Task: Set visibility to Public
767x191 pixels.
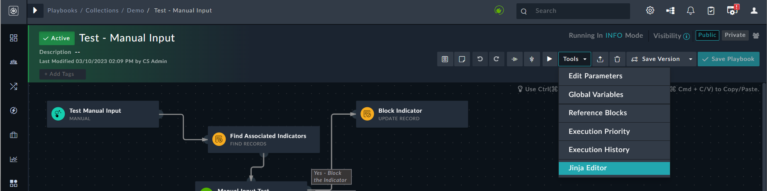Action: [x=707, y=35]
